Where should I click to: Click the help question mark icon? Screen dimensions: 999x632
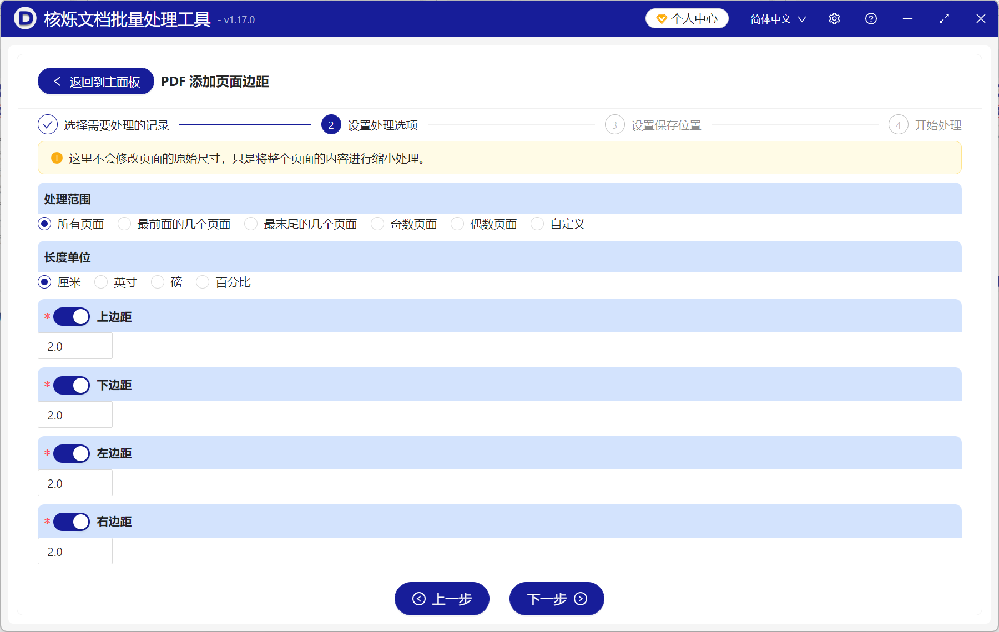pos(871,18)
